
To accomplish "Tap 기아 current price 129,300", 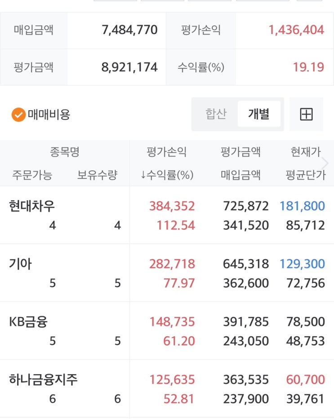I will coord(302,264).
